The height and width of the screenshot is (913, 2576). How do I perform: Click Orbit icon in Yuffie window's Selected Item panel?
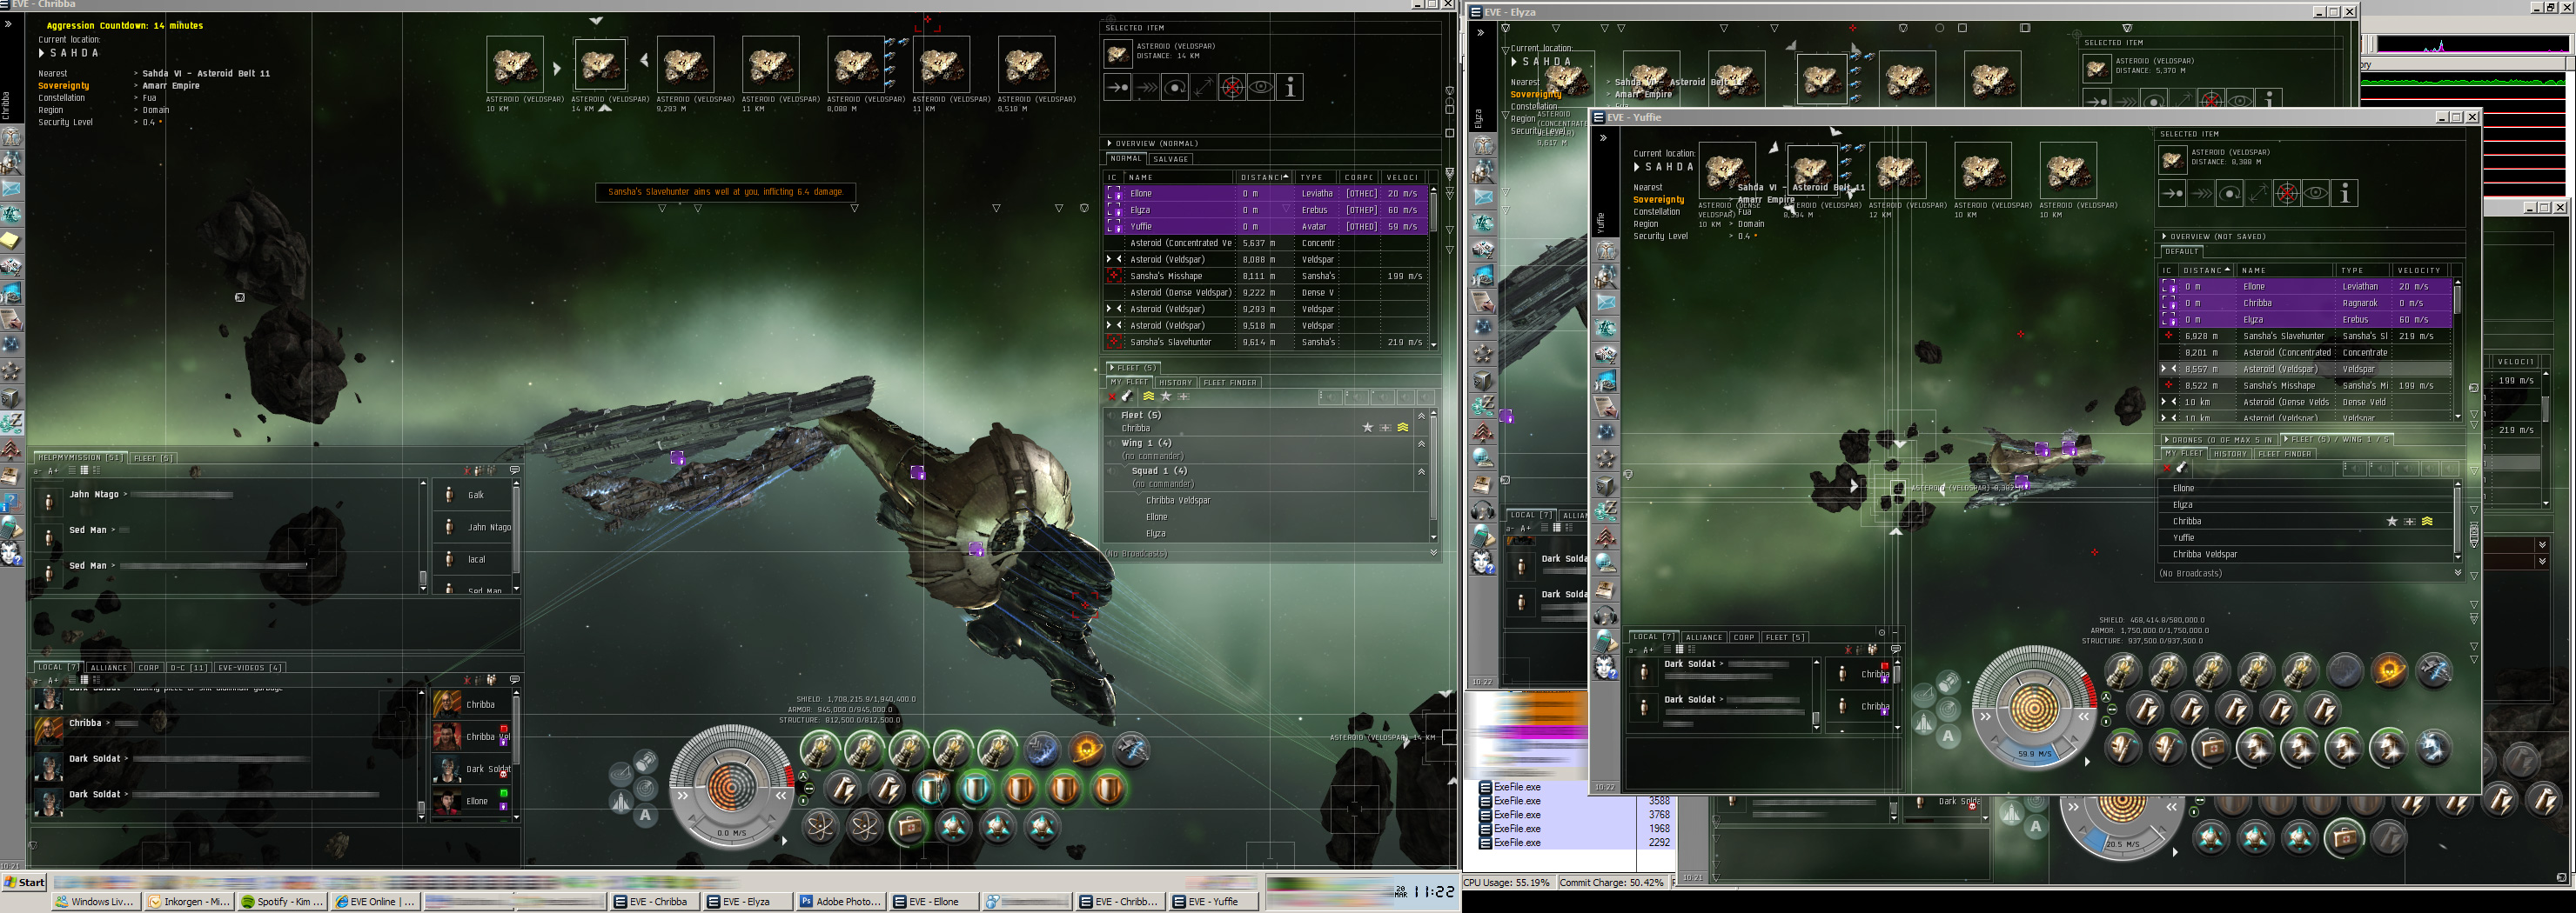point(2230,194)
